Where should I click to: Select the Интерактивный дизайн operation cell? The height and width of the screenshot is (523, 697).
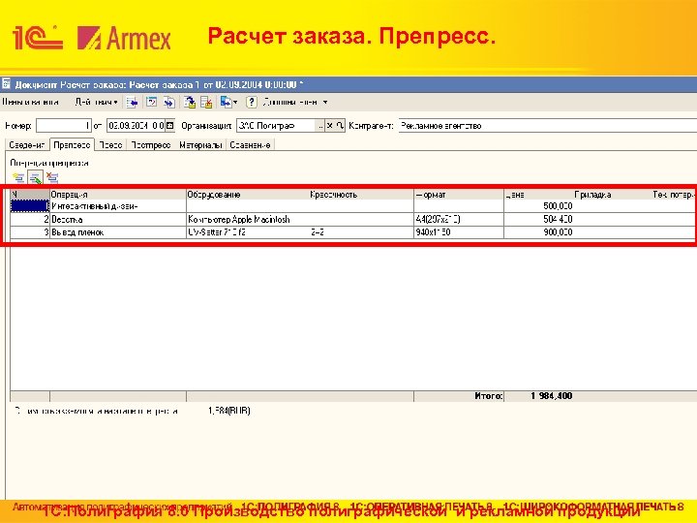pyautogui.click(x=118, y=206)
